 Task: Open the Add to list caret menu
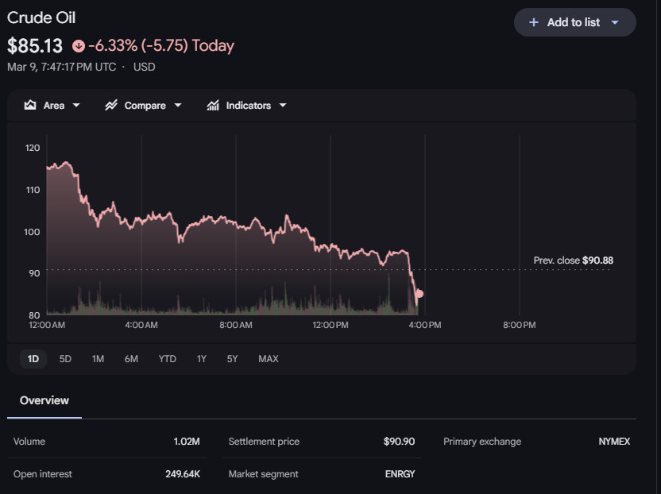[x=615, y=22]
